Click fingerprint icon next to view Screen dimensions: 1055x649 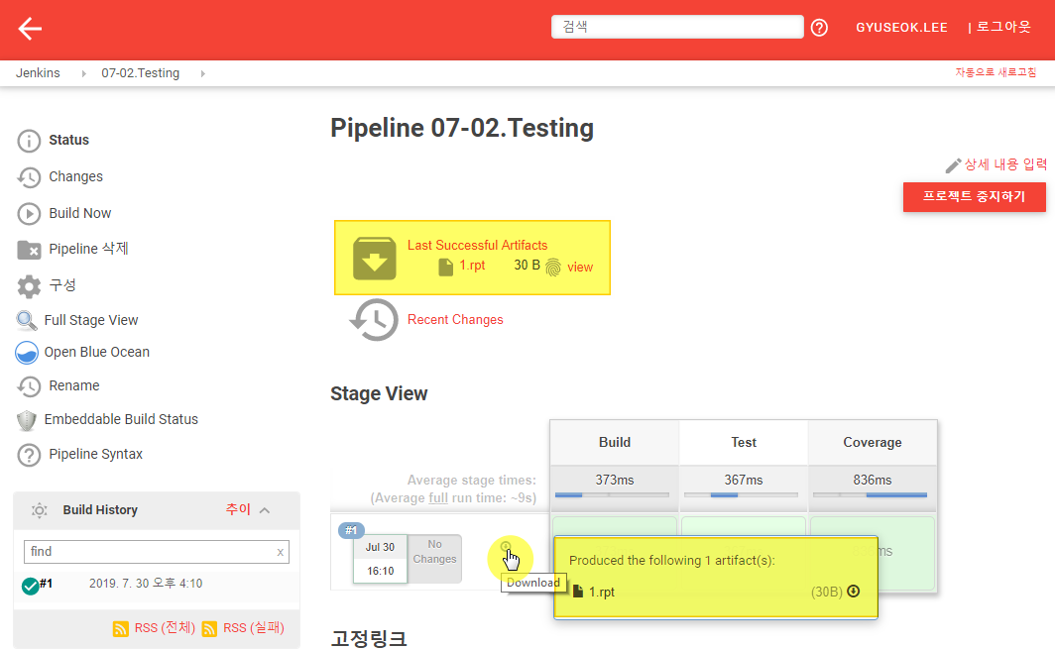point(553,267)
